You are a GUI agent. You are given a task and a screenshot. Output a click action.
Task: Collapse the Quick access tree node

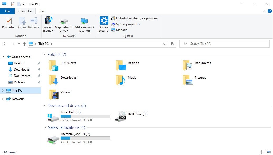3,57
